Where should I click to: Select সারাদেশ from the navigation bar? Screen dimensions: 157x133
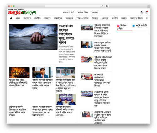point(47,18)
